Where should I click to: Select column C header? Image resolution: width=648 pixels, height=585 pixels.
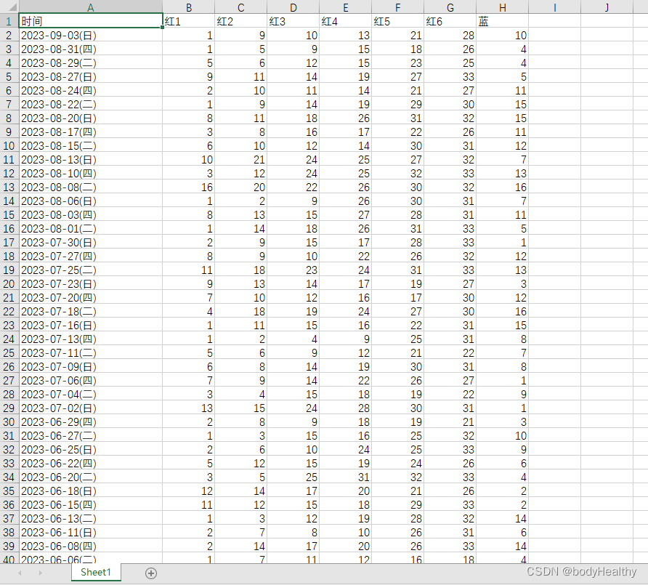[241, 7]
